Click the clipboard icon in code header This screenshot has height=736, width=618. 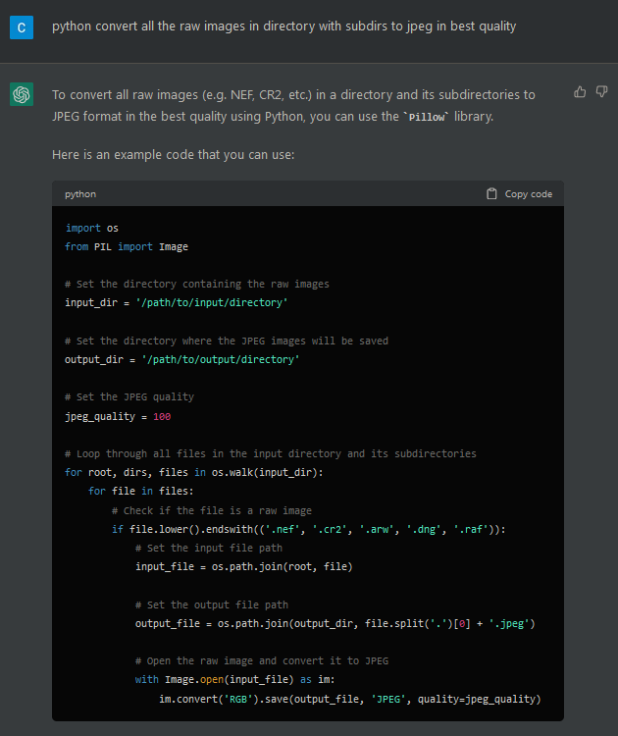491,194
